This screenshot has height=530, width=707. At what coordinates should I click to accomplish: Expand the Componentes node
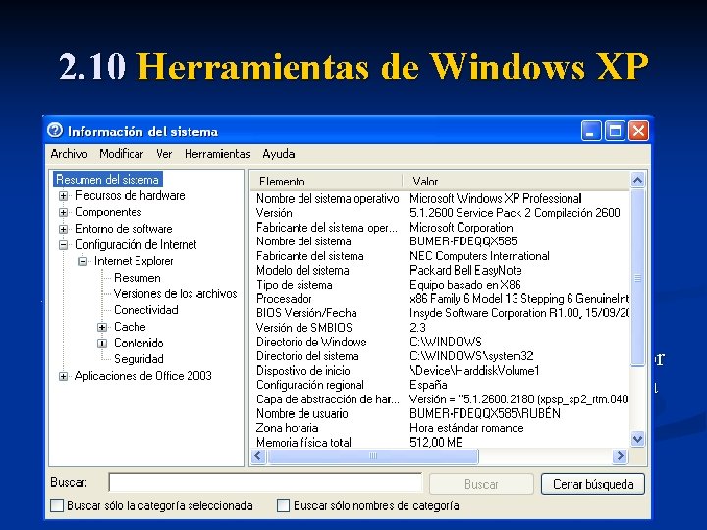(64, 212)
